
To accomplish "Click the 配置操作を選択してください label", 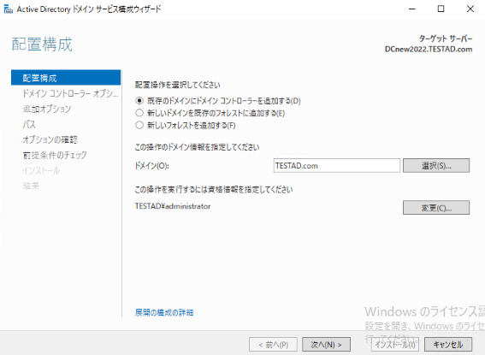I will click(x=178, y=85).
